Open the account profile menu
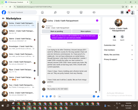Screen dimensions: 138x110 (x=132, y=12)
